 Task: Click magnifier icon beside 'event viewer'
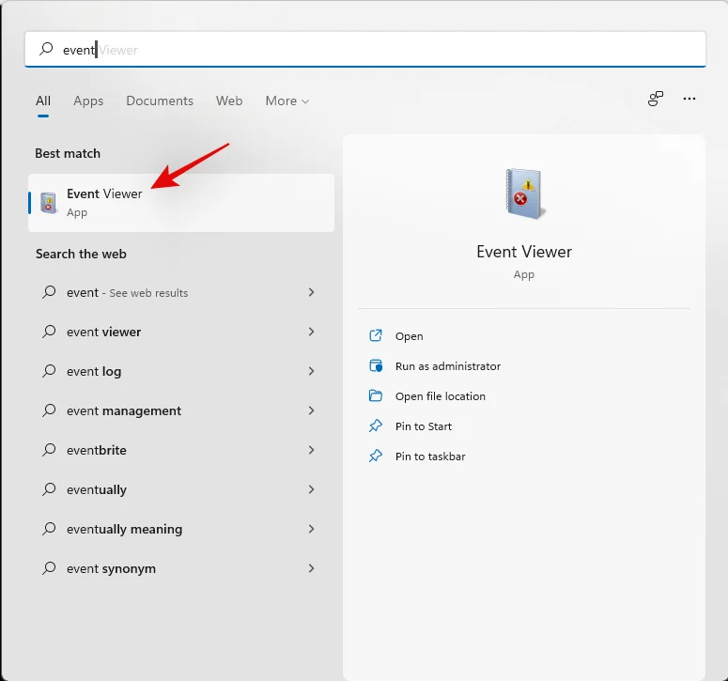click(49, 332)
